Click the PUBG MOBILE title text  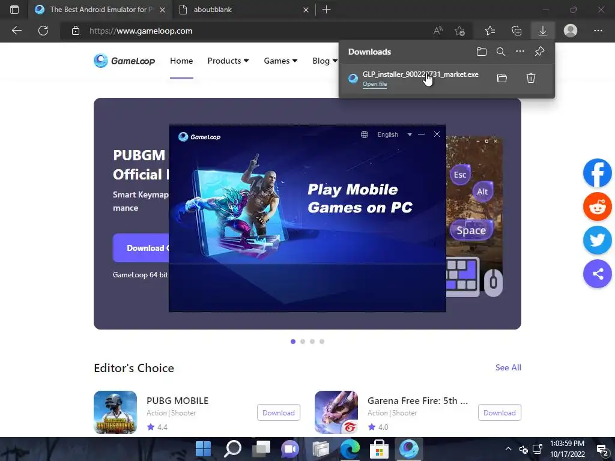[177, 400]
